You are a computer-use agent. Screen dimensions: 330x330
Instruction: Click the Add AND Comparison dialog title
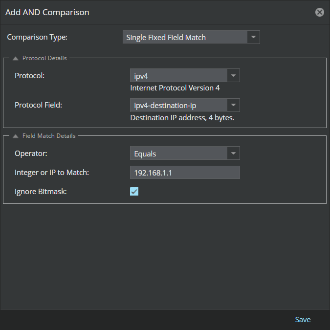coord(47,12)
